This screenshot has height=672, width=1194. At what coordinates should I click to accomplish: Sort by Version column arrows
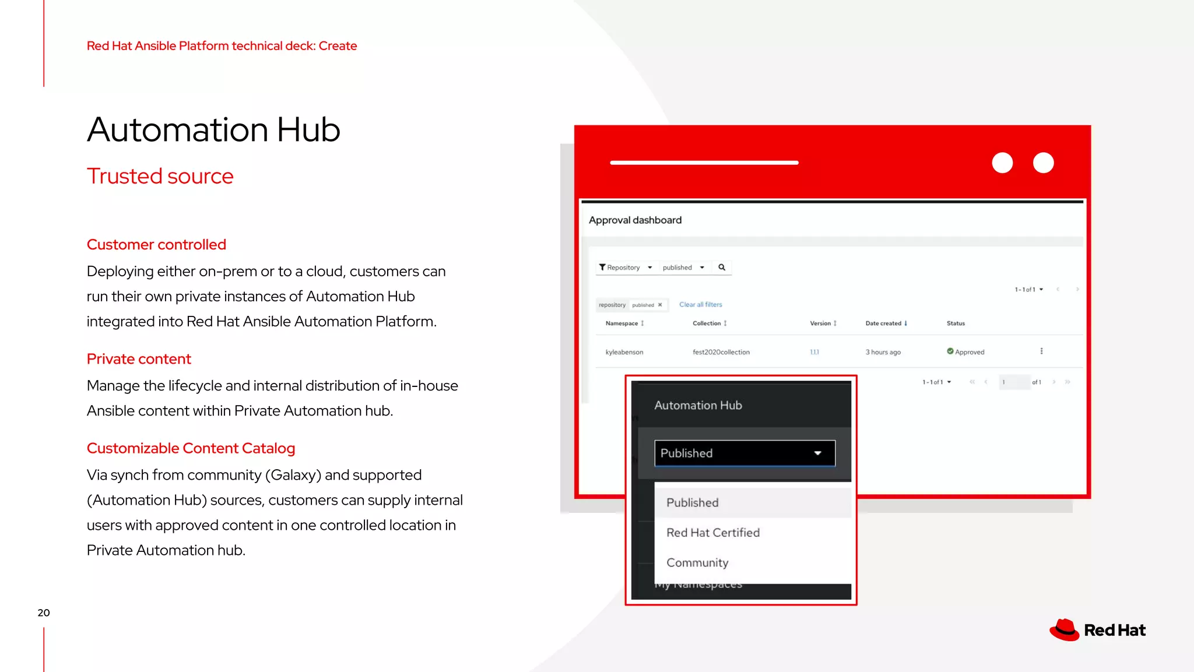[835, 323]
